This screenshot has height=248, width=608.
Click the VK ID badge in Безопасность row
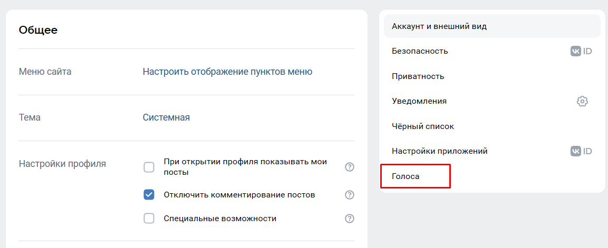click(x=581, y=51)
